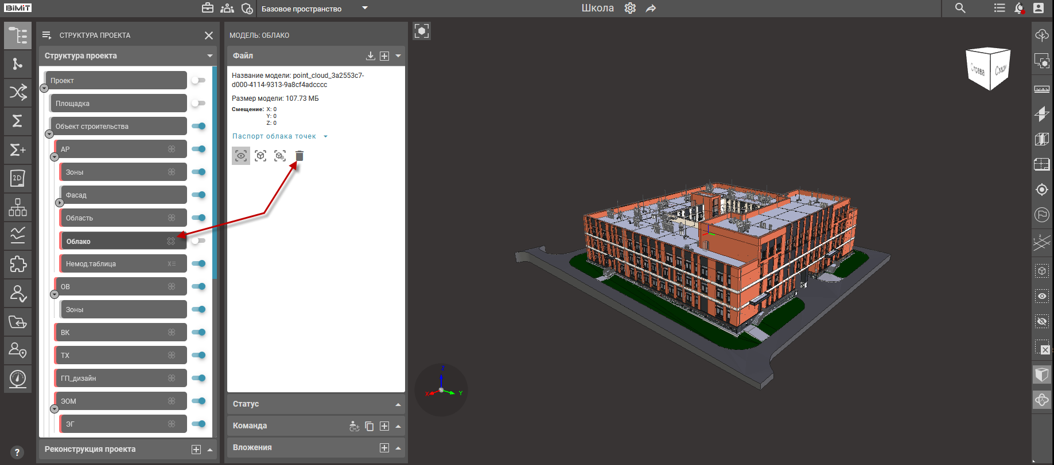The height and width of the screenshot is (465, 1054).
Task: Disable the Фасад visibility toggle
Action: click(x=199, y=195)
